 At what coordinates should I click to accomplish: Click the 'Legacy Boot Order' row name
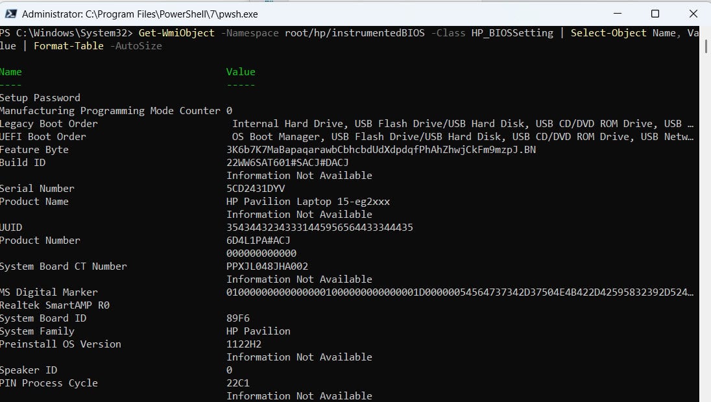click(x=49, y=124)
